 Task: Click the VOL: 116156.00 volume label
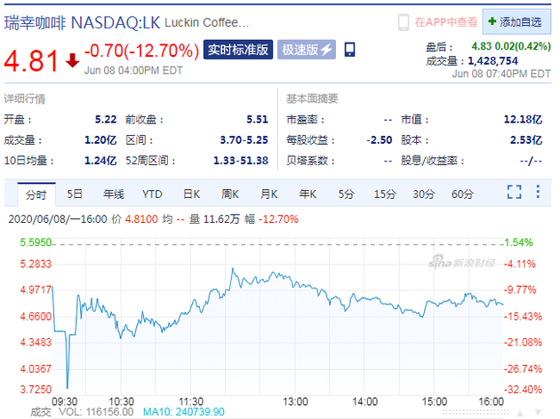[x=96, y=412]
